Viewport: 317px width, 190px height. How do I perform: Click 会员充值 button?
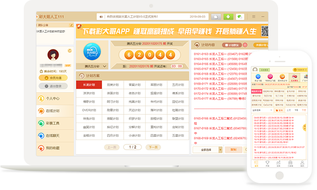(53, 78)
